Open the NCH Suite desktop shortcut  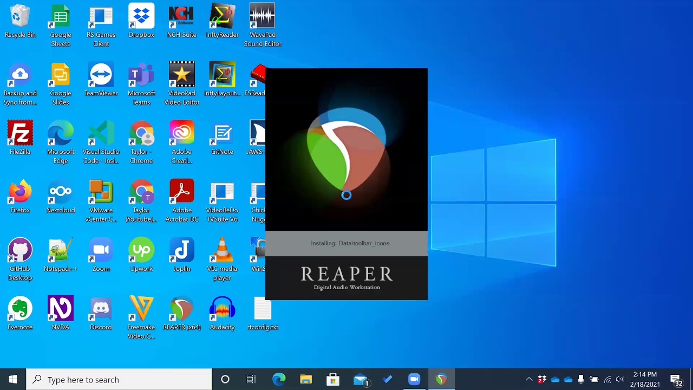pyautogui.click(x=181, y=22)
